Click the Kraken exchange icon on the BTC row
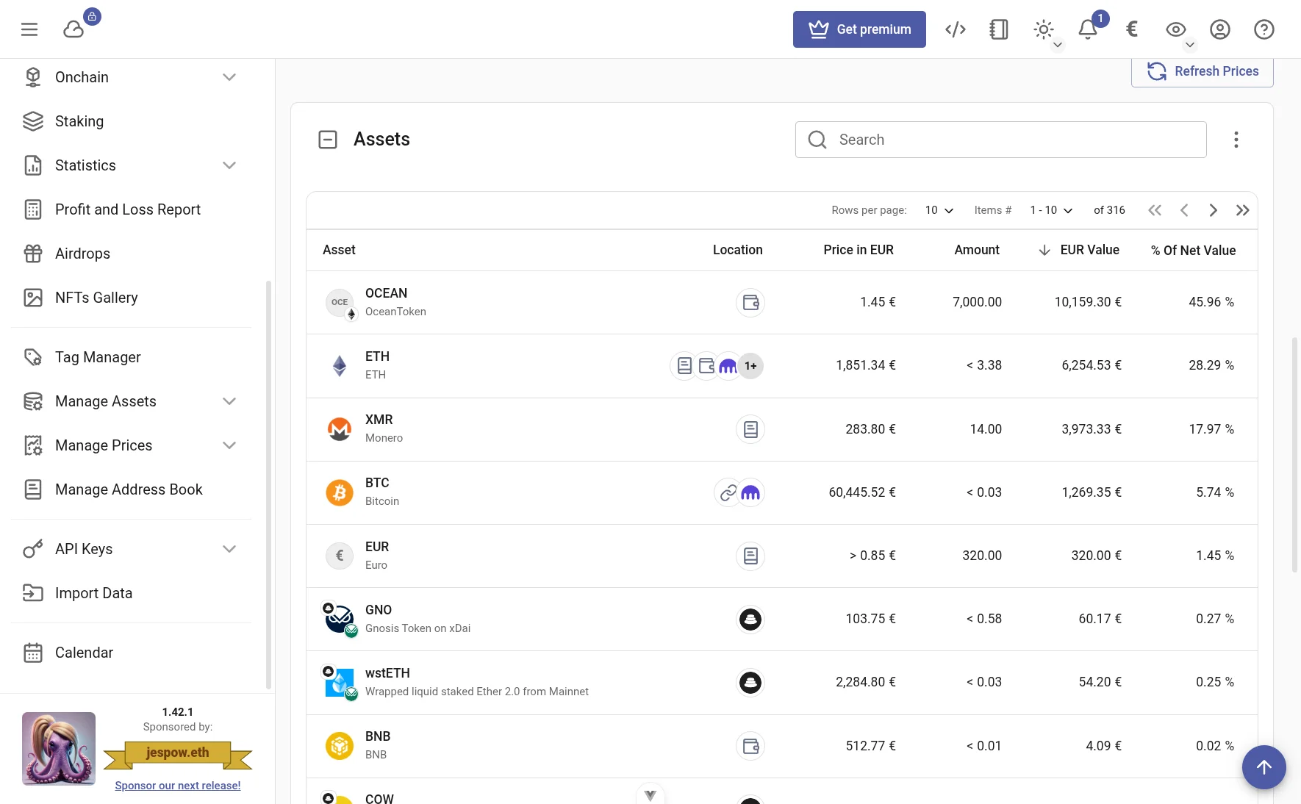Screen dimensions: 1301x804 click(750, 492)
